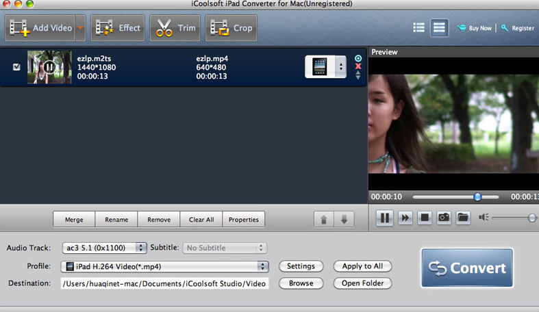The width and height of the screenshot is (539, 312).
Task: Open file Properties
Action: coord(243,220)
